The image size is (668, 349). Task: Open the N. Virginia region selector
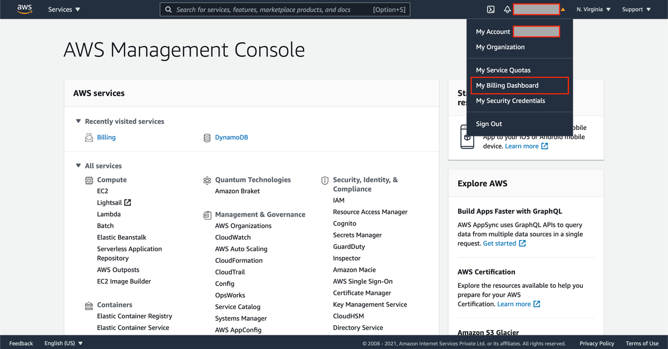(593, 9)
